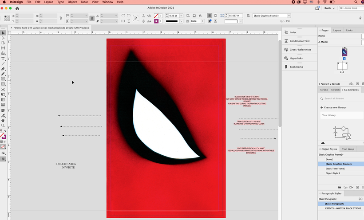Open the Cross-References panel
The image size is (364, 220).
(300, 49)
